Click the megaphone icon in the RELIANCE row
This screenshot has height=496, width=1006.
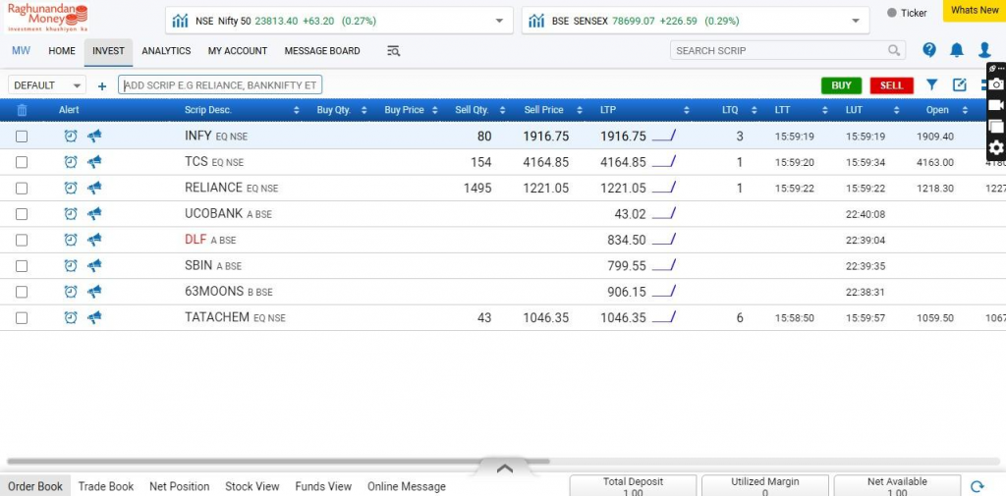click(x=94, y=188)
